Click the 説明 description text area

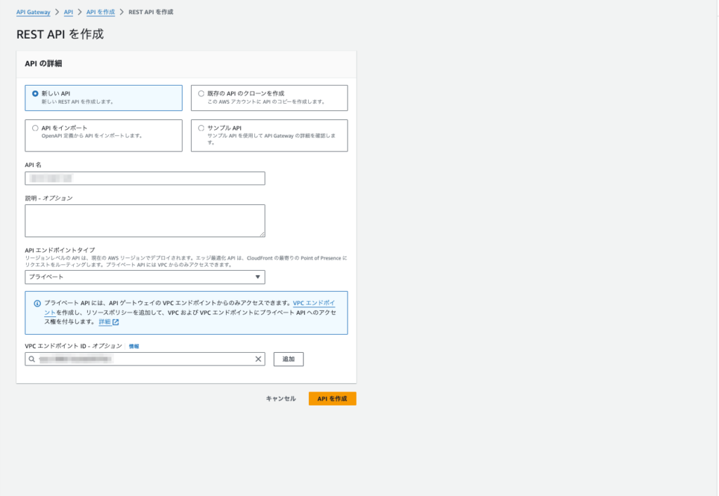[x=144, y=220]
